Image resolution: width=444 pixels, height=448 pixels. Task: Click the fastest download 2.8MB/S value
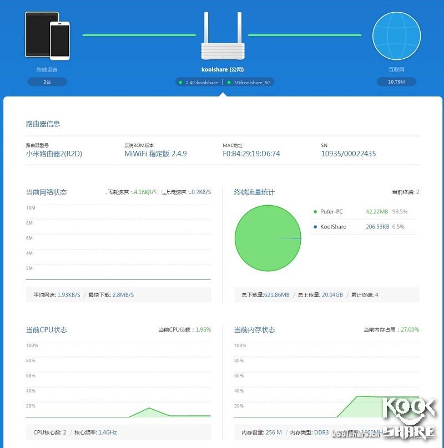(123, 295)
